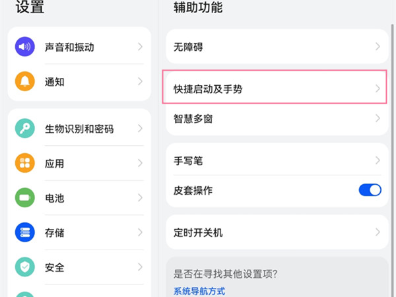Tap the purple sound and vibration icon
The width and height of the screenshot is (396, 297).
tap(25, 47)
